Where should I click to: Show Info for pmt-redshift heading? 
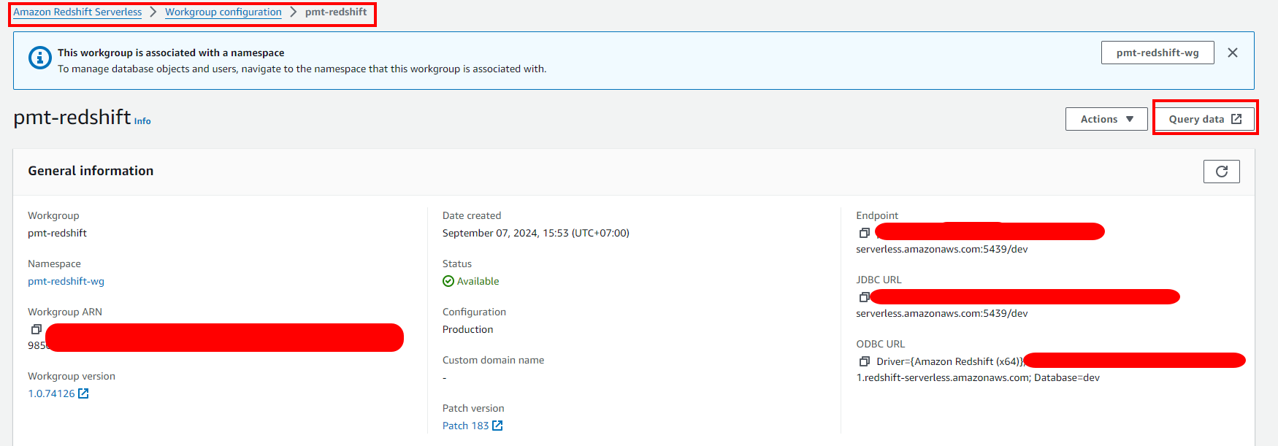(142, 121)
